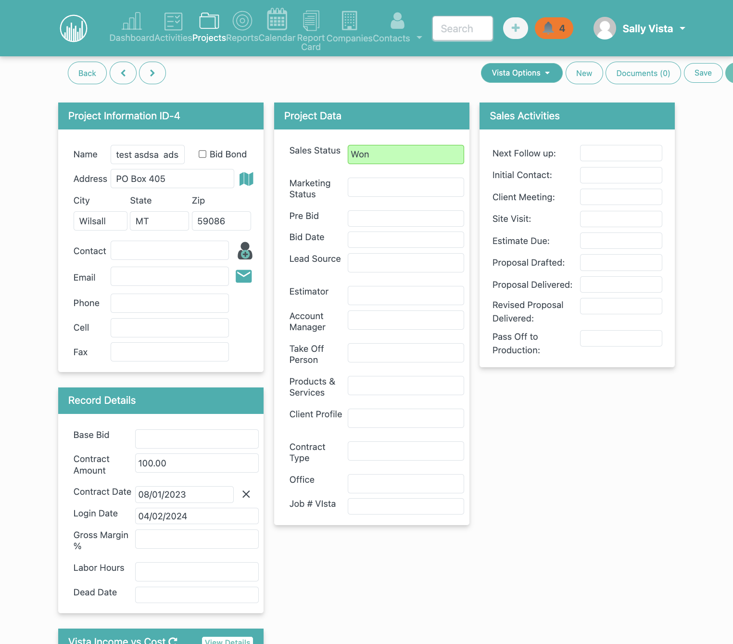Save the project record
The width and height of the screenshot is (733, 644).
coord(703,73)
